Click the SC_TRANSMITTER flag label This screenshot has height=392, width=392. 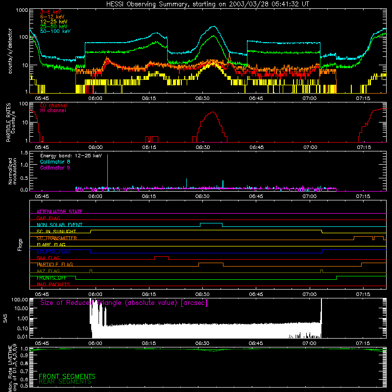click(57, 238)
